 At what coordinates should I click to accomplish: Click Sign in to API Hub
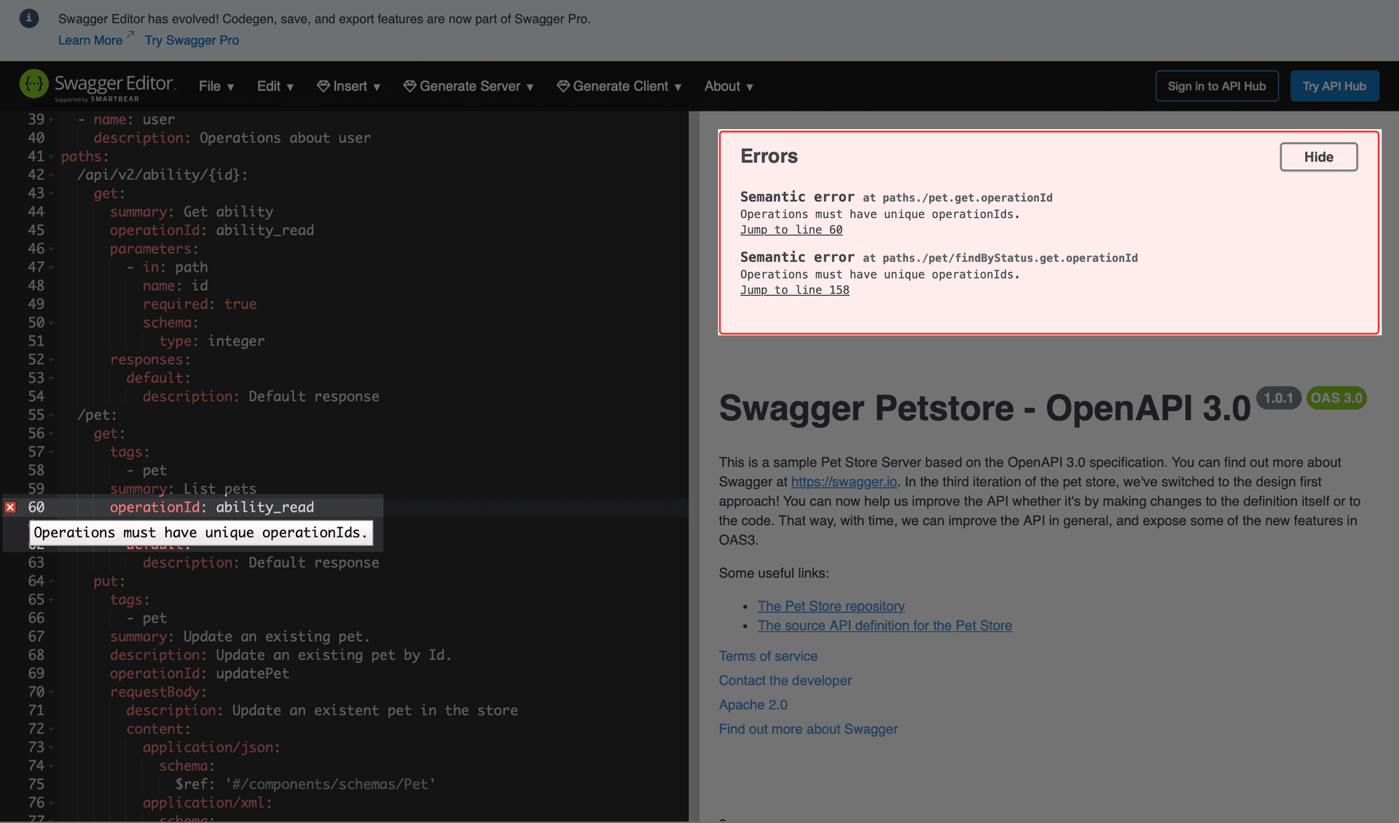click(1216, 85)
